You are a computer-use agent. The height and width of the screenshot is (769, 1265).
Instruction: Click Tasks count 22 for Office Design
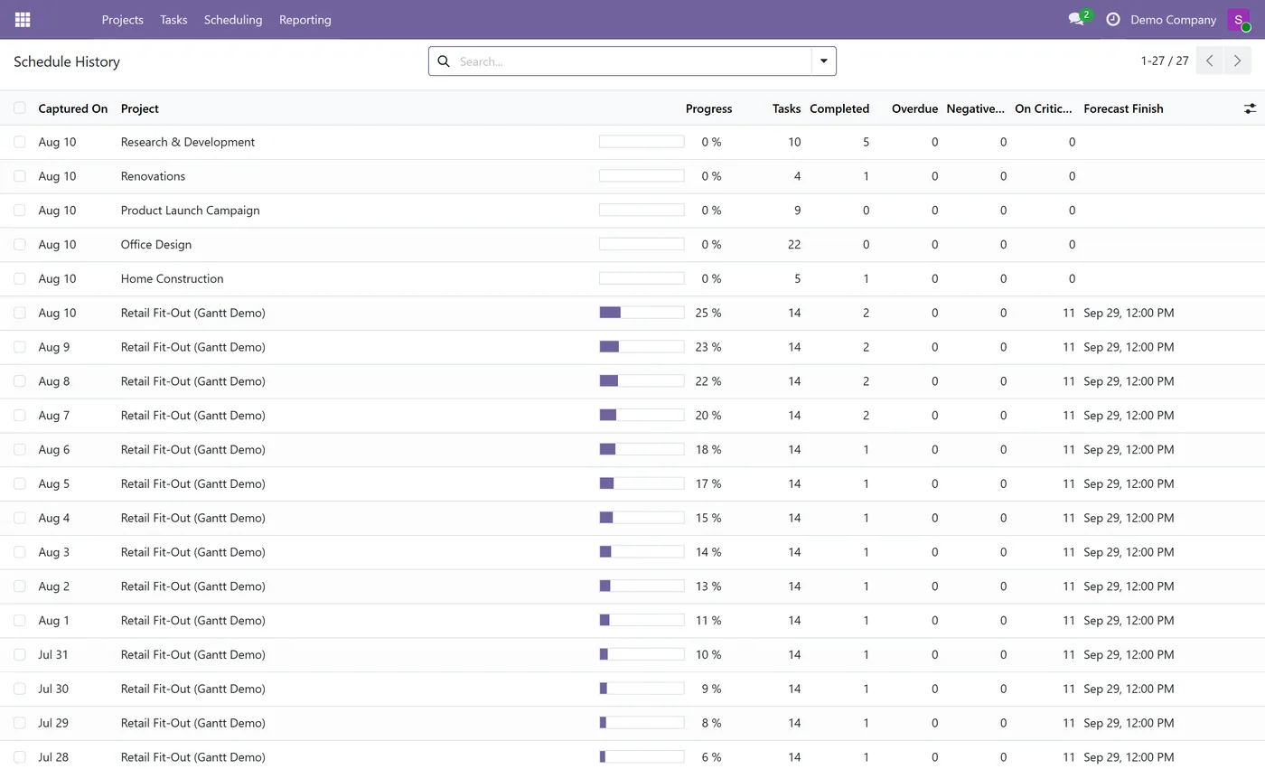pos(794,245)
